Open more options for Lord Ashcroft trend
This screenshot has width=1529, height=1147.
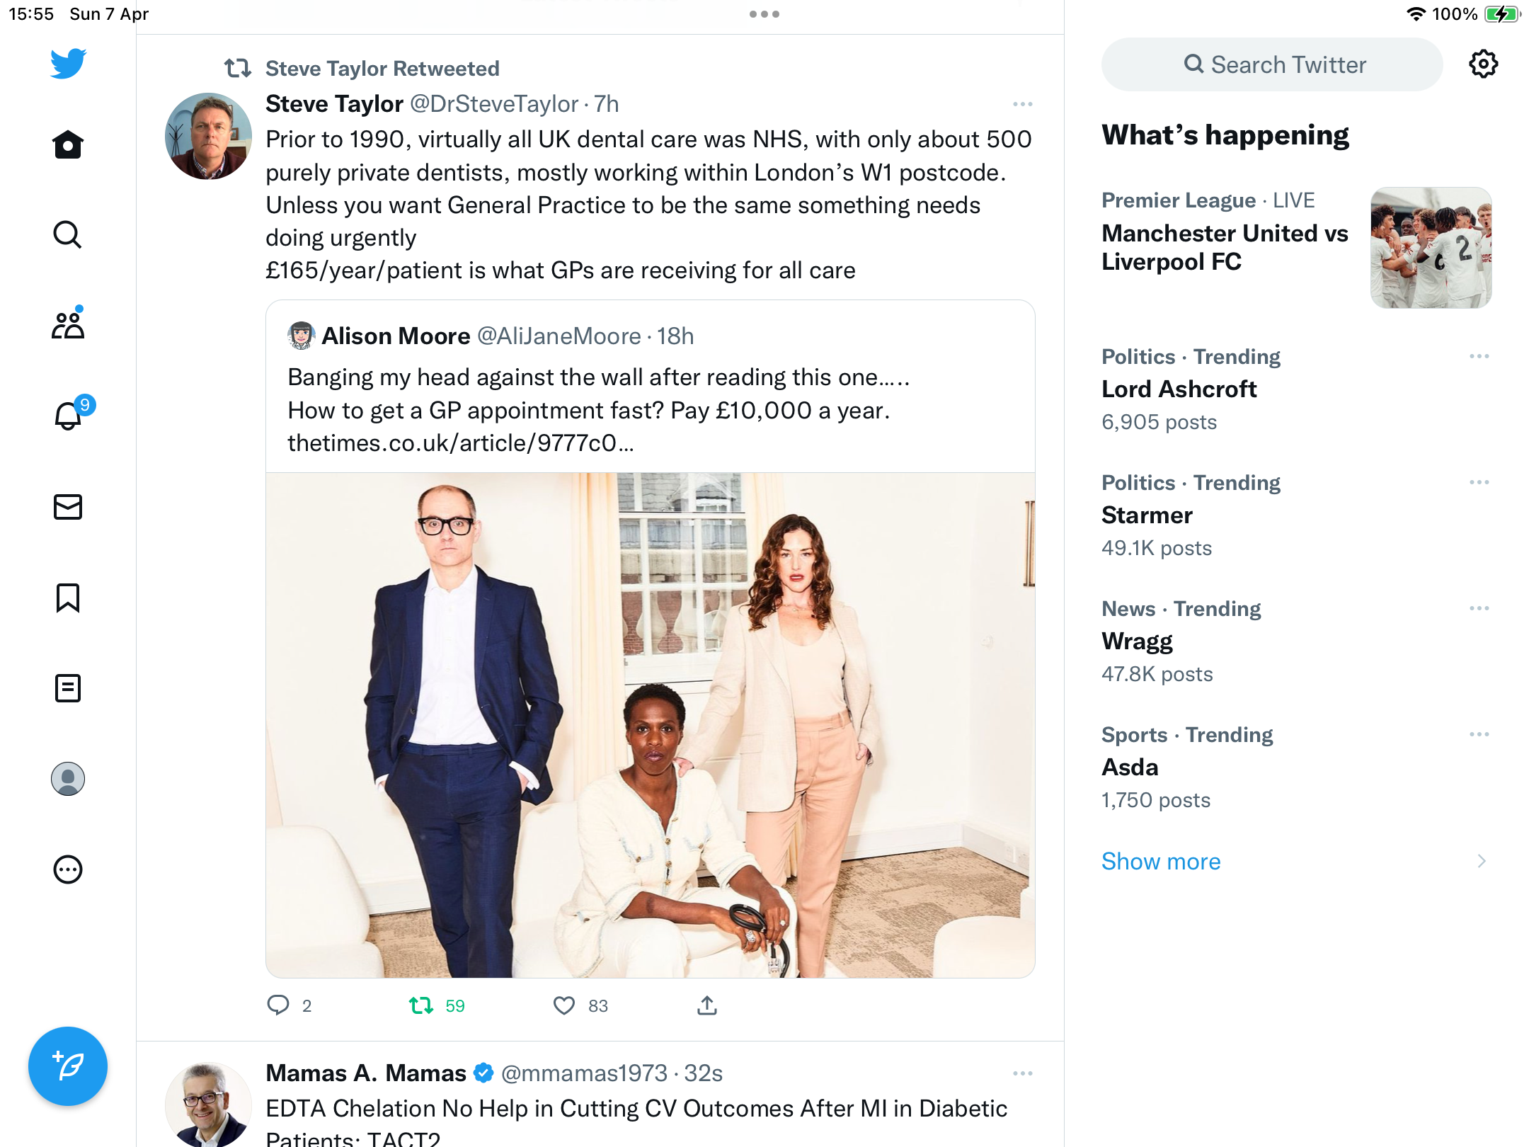coord(1479,356)
